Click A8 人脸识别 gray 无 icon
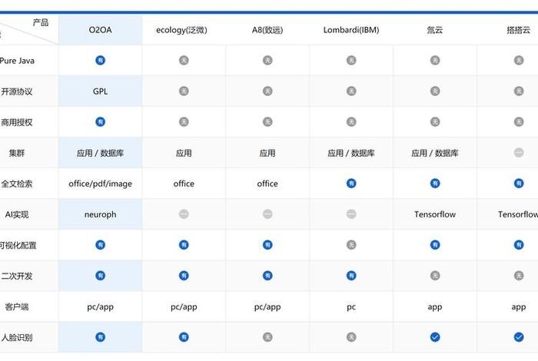 point(267,337)
